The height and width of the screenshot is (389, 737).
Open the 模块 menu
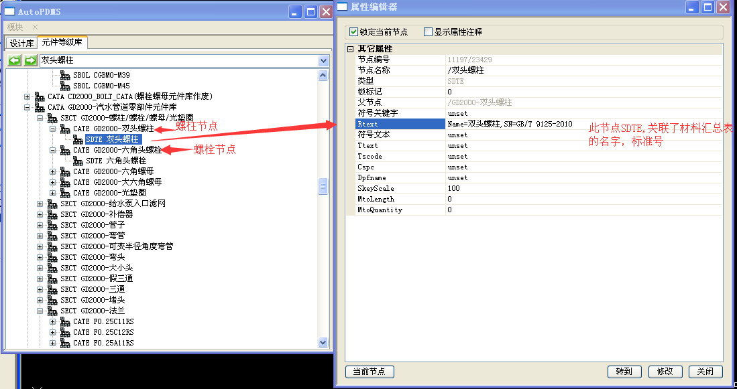click(x=15, y=27)
